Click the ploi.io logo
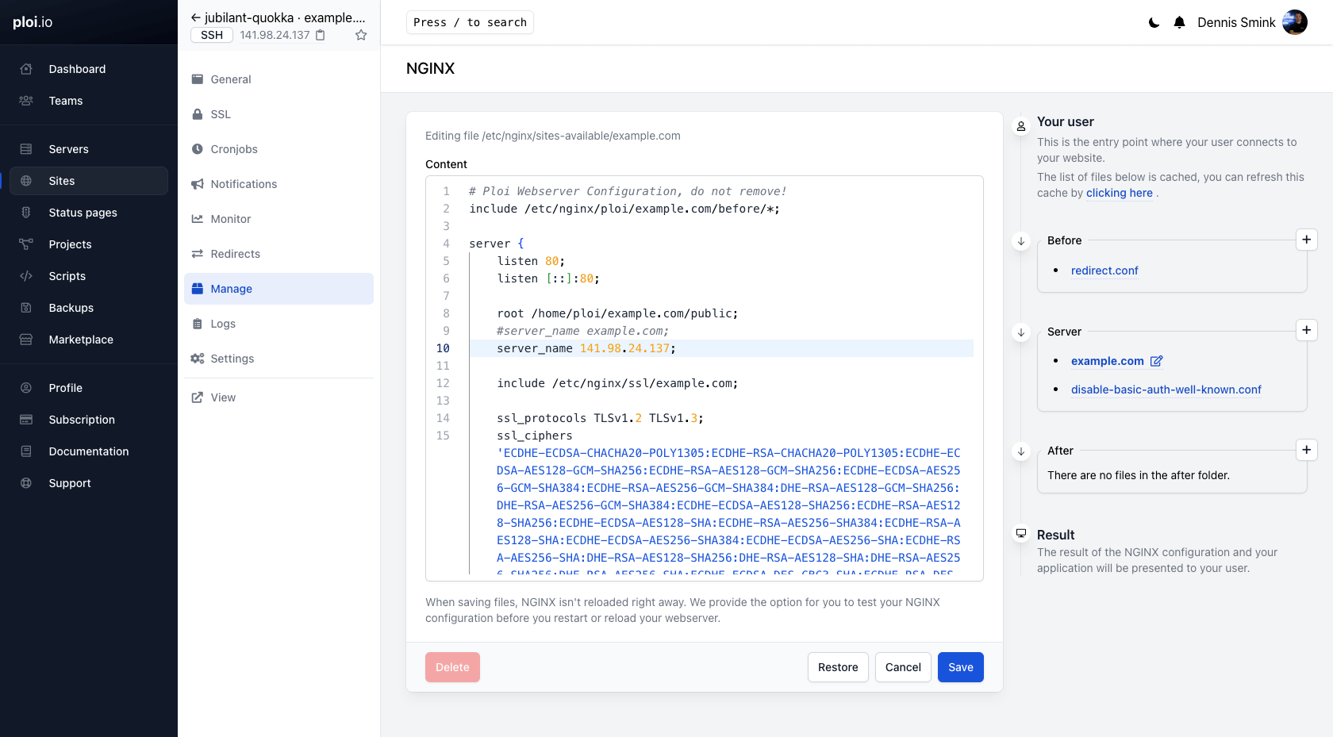 click(x=33, y=22)
